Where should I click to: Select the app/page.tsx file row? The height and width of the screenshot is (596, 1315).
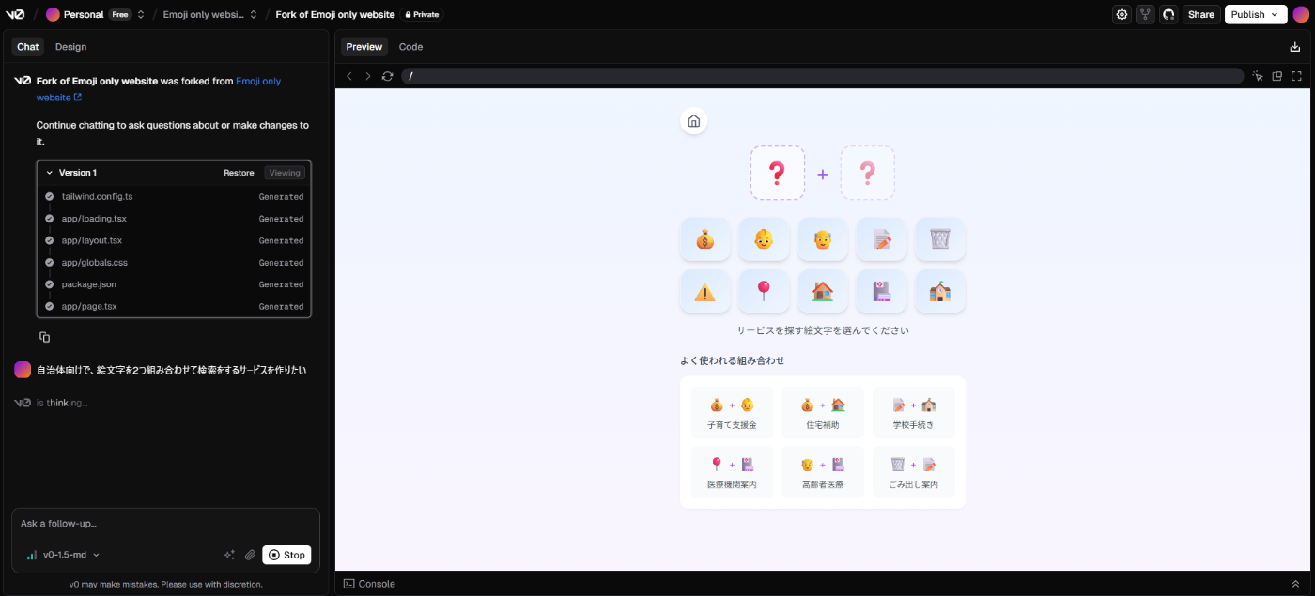(x=174, y=306)
